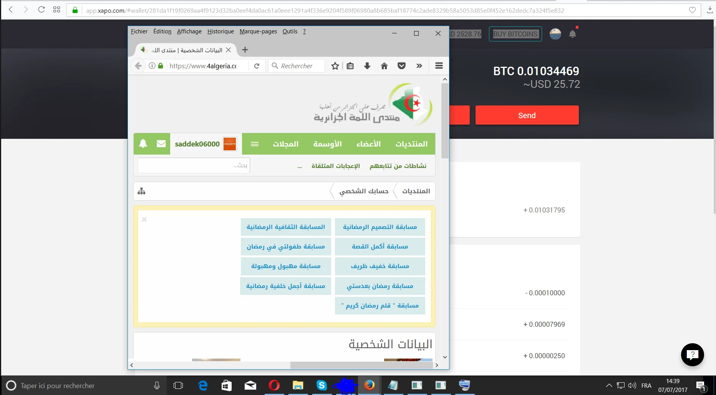Screen dimensions: 716x395
Task: Select the reading list clipboard icon
Action: coord(350,66)
